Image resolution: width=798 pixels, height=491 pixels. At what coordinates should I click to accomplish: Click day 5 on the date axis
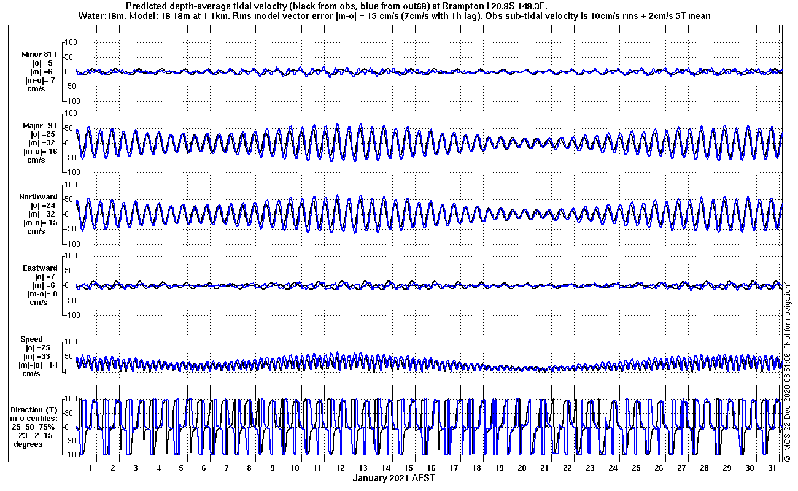181,468
